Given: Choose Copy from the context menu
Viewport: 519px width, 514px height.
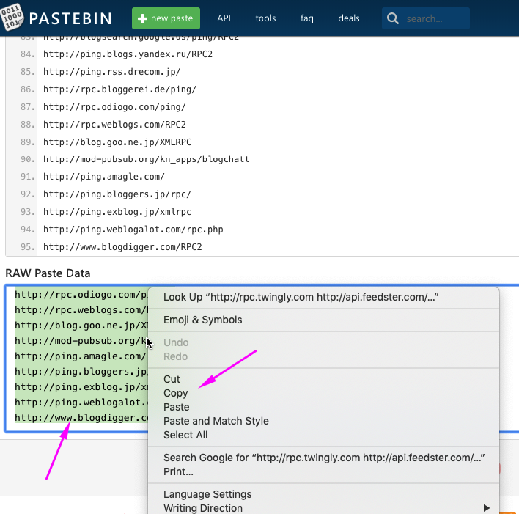Looking at the screenshot, I should pos(176,393).
